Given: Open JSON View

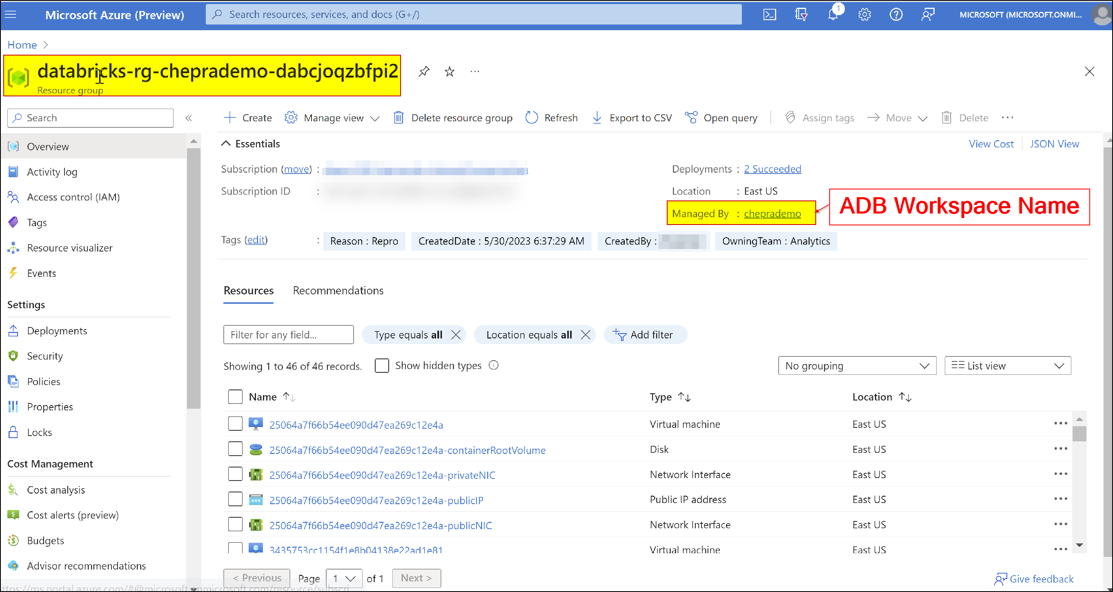Looking at the screenshot, I should [x=1054, y=144].
